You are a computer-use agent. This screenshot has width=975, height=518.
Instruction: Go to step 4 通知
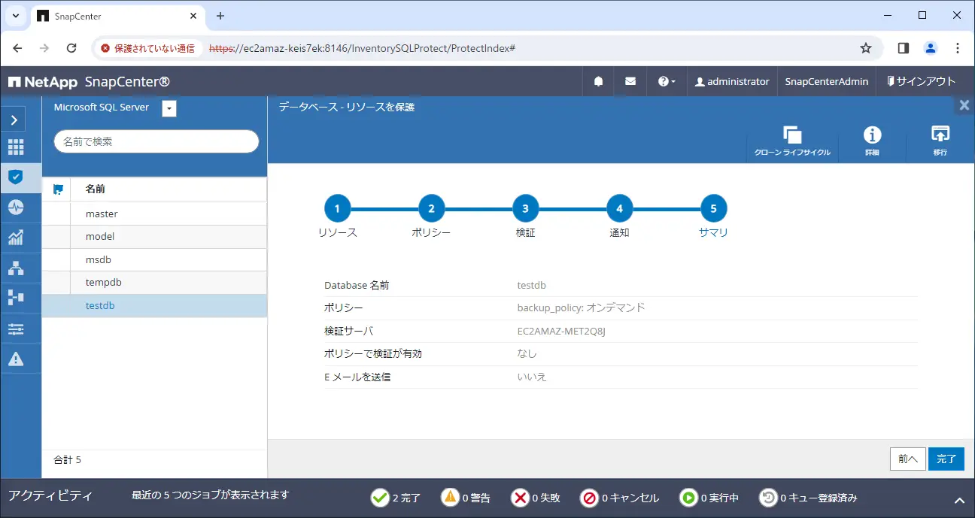click(620, 208)
